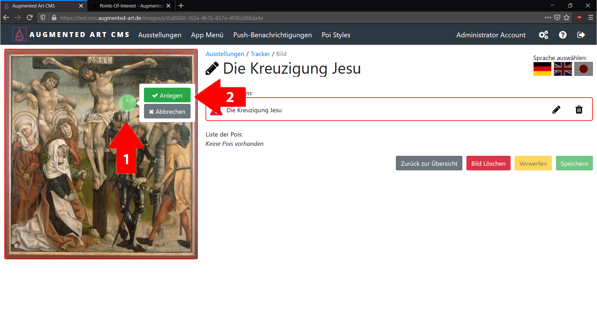Open the settings gears icon
This screenshot has height=324, width=597.
[x=543, y=35]
